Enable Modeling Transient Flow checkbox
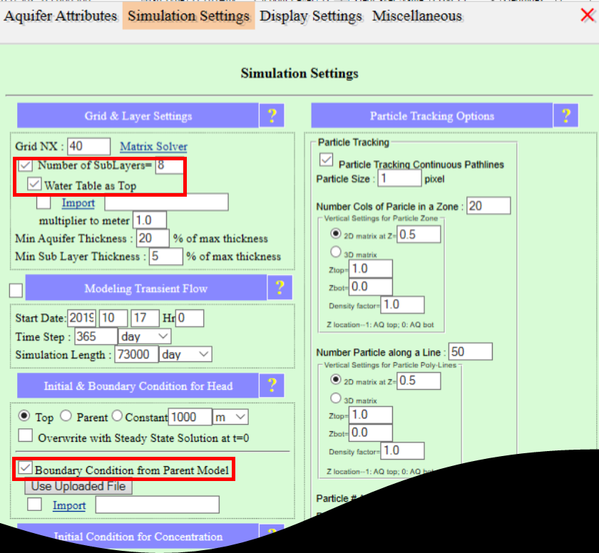 pyautogui.click(x=16, y=290)
